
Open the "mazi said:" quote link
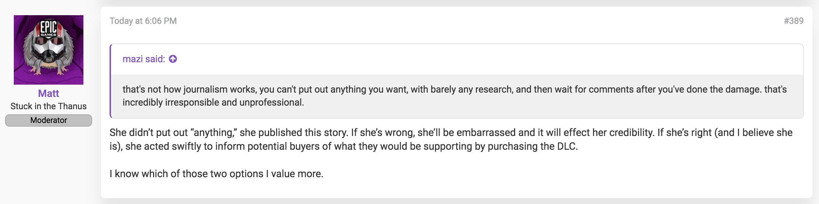point(144,59)
